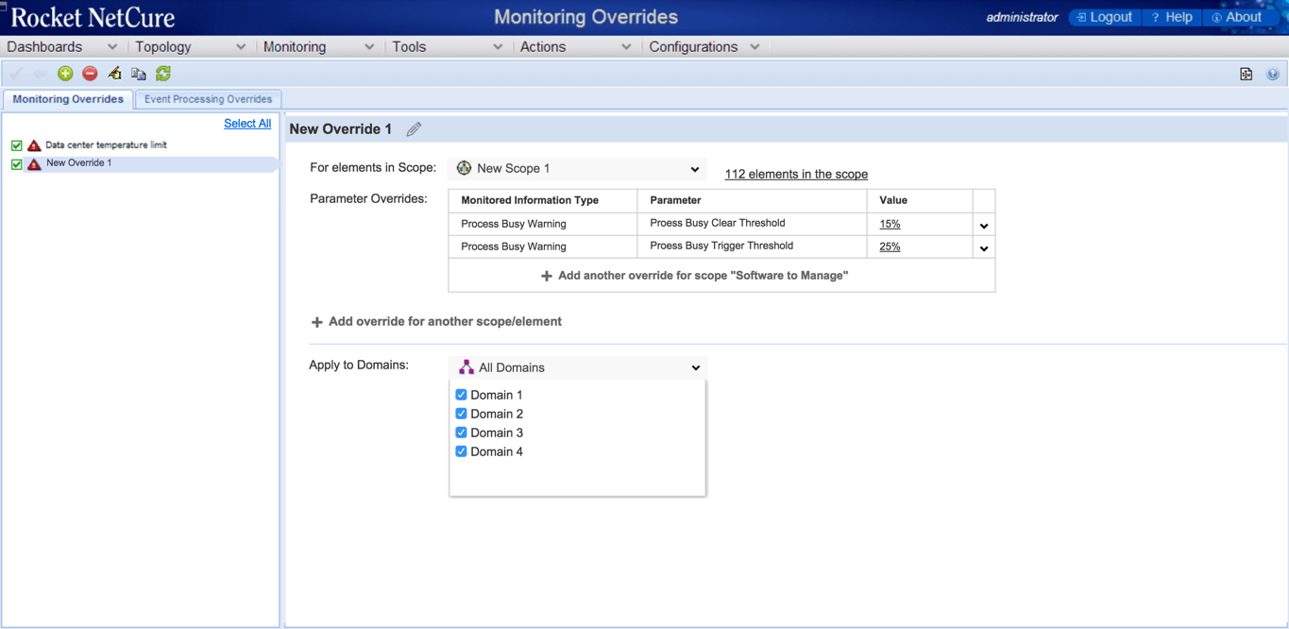Open the Tools menu
This screenshot has height=629, width=1289.
pyautogui.click(x=448, y=46)
